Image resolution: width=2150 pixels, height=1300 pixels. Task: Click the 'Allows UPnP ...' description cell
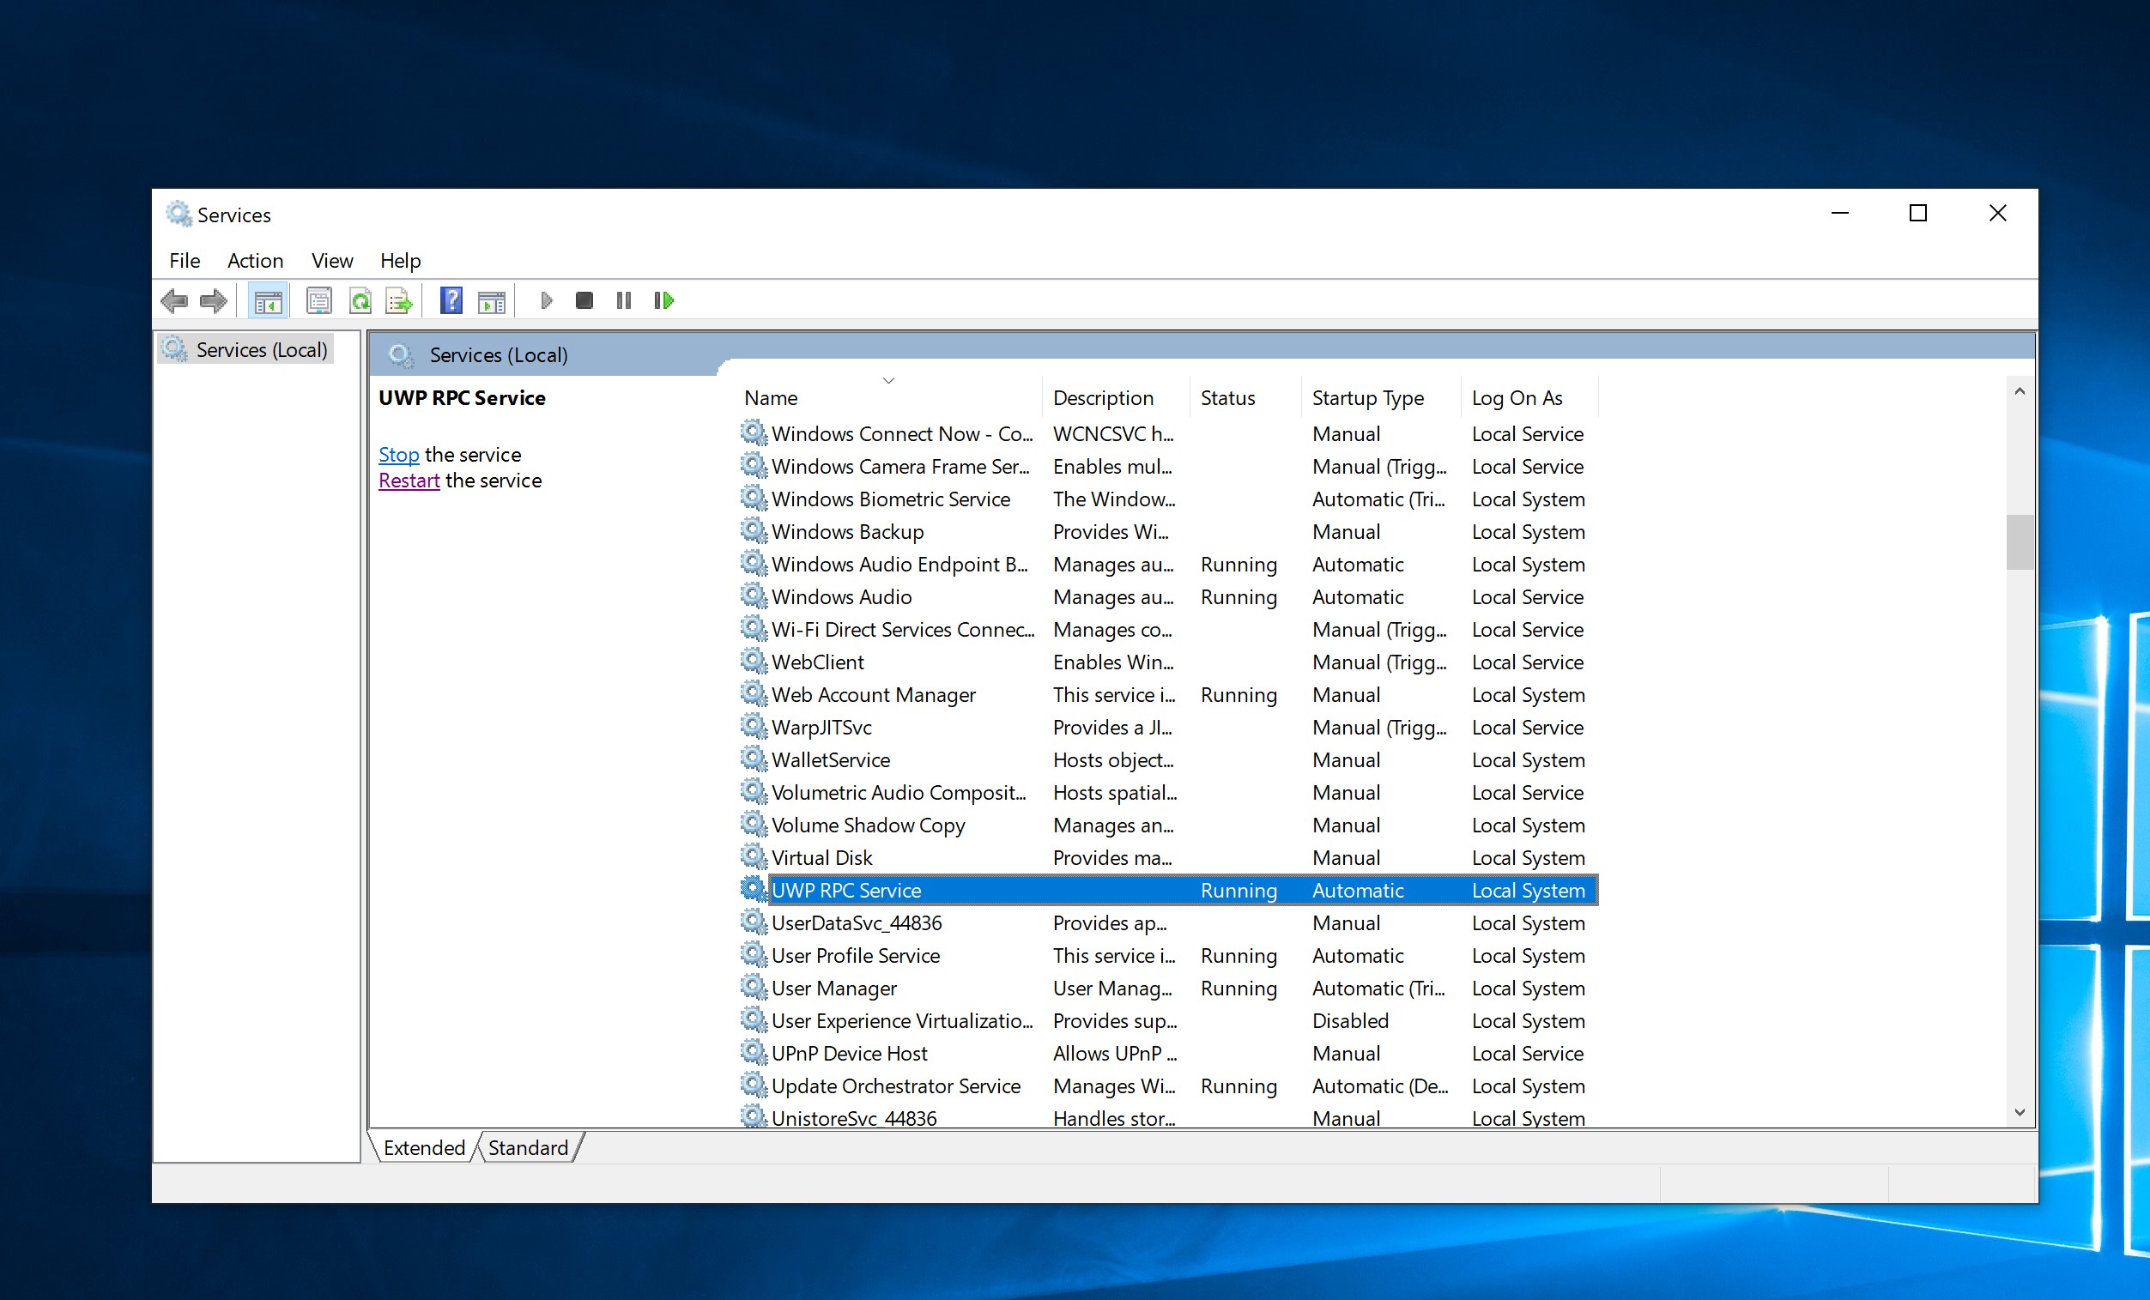click(1114, 1053)
